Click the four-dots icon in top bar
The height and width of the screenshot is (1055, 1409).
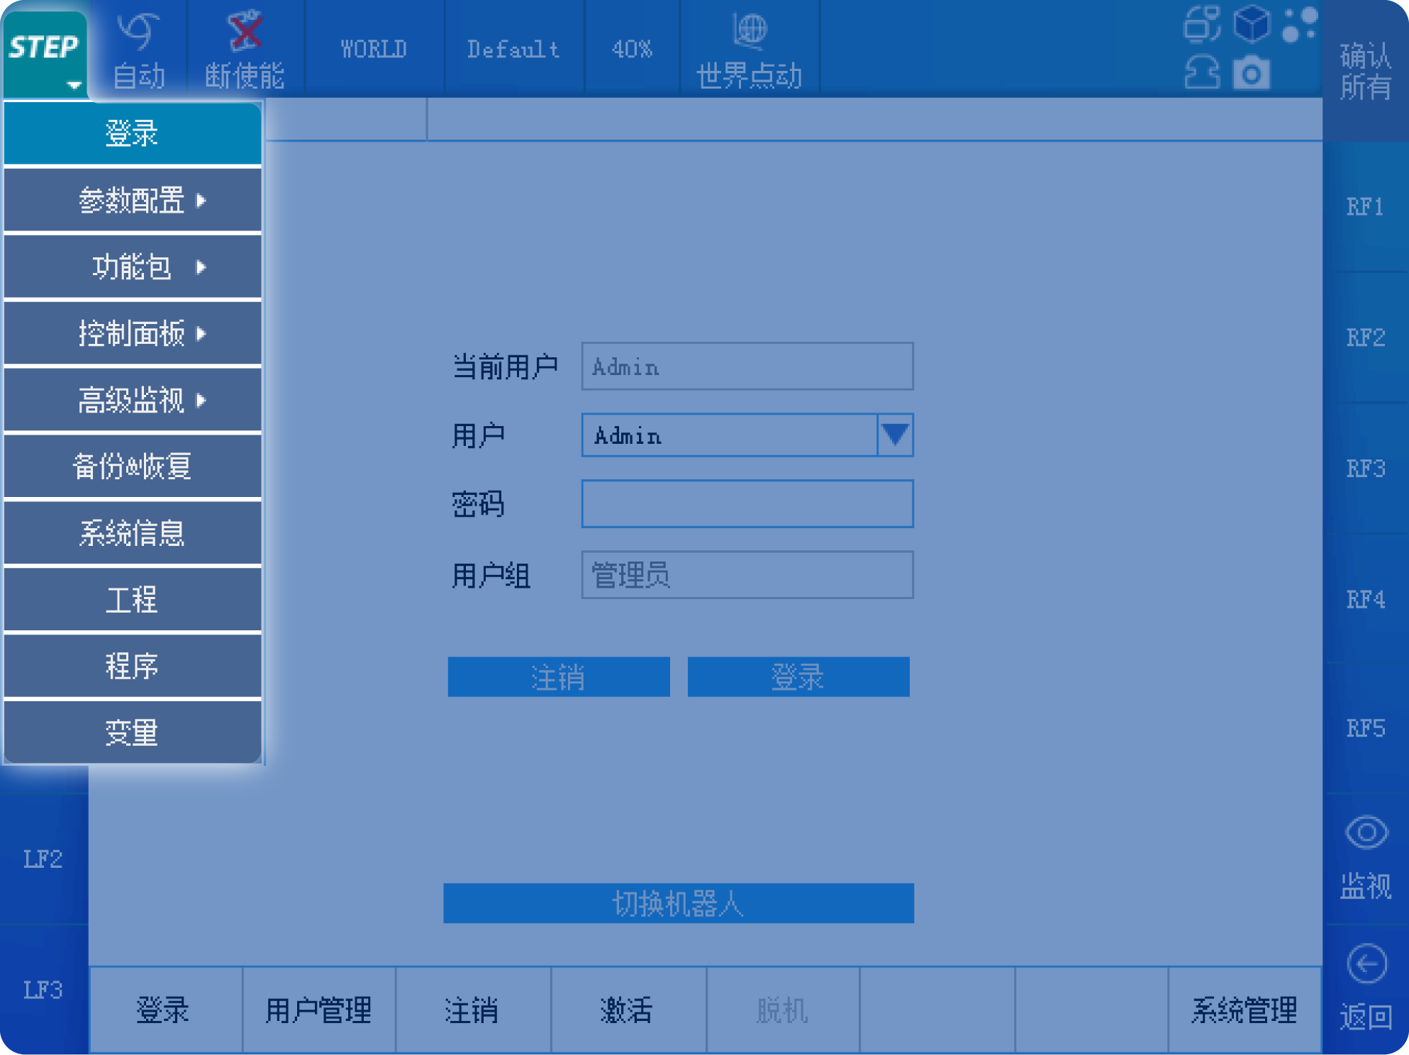click(x=1300, y=24)
